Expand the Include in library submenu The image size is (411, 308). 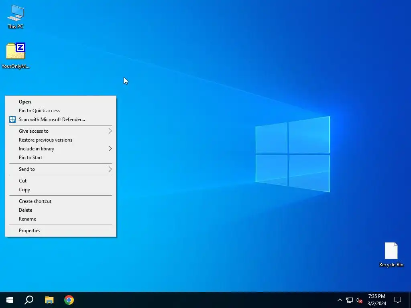point(61,149)
